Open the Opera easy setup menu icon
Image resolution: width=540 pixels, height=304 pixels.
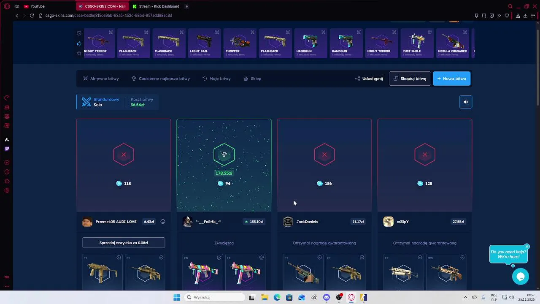pos(533,16)
